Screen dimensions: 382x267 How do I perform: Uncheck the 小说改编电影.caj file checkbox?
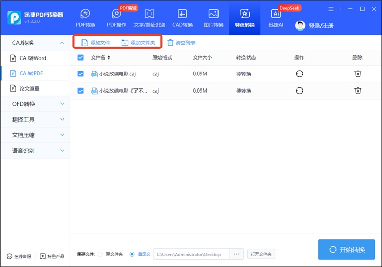80,74
